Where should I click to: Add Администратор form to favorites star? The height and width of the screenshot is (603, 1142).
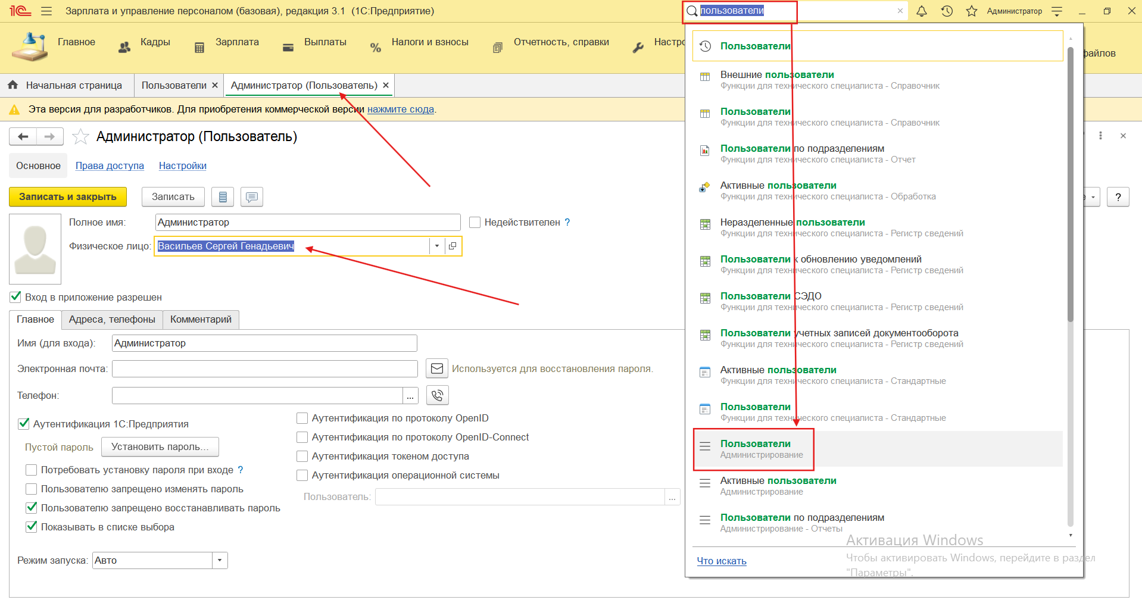(80, 137)
